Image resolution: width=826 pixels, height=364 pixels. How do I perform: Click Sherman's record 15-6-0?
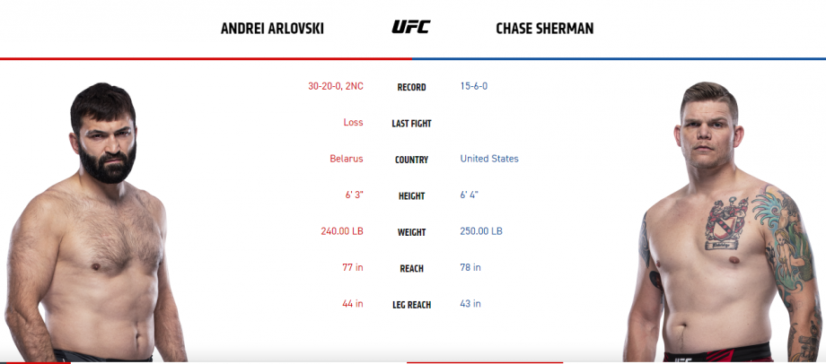tap(473, 86)
